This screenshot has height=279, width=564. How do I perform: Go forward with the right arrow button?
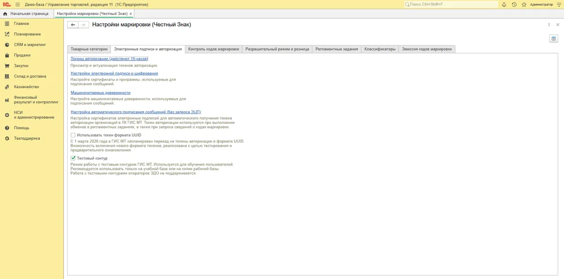pyautogui.click(x=83, y=24)
